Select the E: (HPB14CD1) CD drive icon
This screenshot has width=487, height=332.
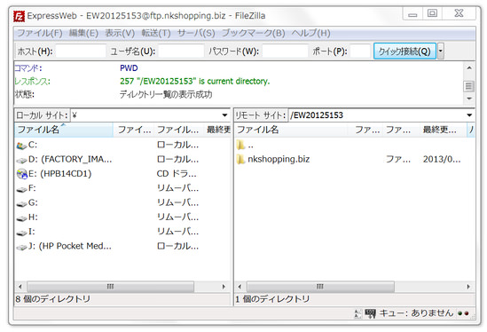[22, 174]
